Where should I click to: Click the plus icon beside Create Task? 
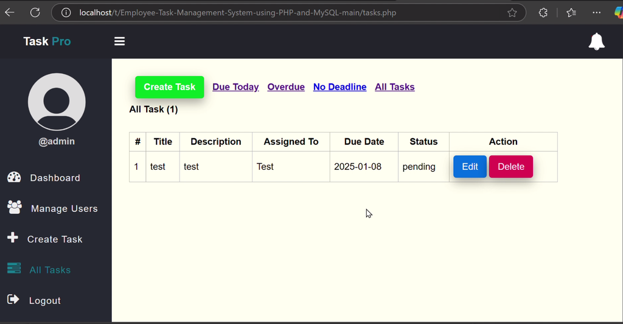click(13, 238)
